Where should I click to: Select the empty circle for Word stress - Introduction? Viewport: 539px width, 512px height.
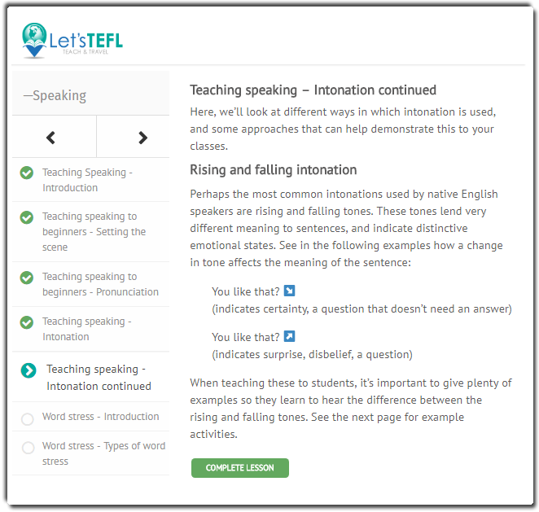pyautogui.click(x=28, y=419)
